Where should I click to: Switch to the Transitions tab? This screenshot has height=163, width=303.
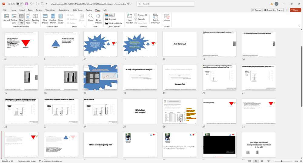50,10
